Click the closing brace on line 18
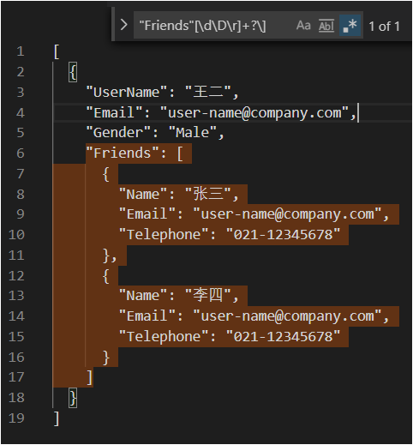Image resolution: width=413 pixels, height=445 pixels. point(73,398)
